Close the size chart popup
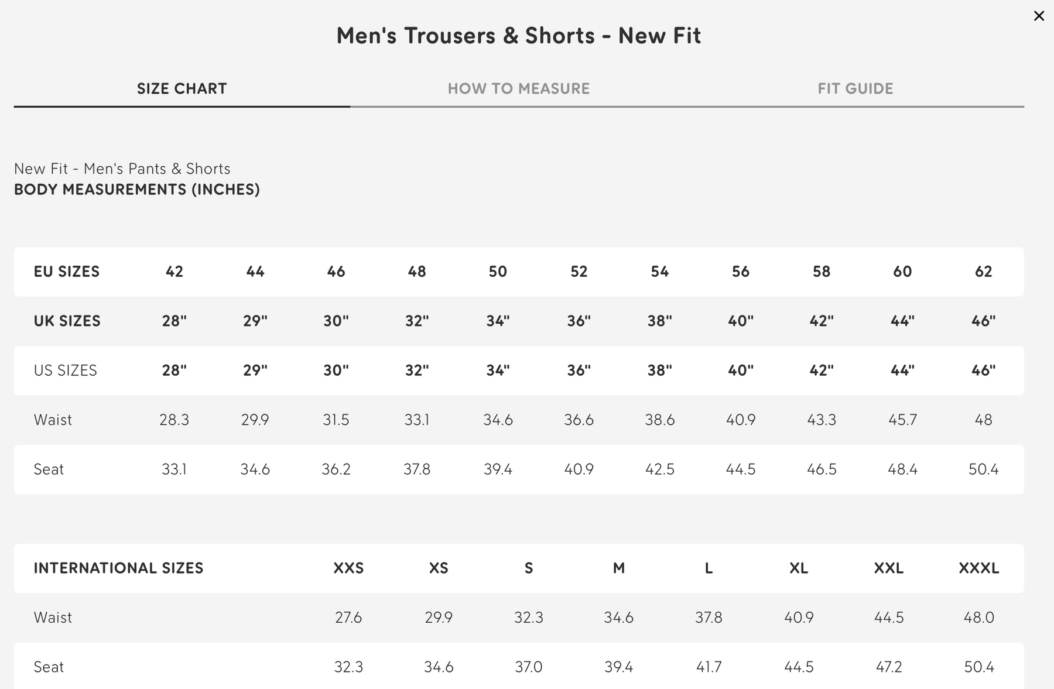The width and height of the screenshot is (1054, 689). tap(1039, 16)
